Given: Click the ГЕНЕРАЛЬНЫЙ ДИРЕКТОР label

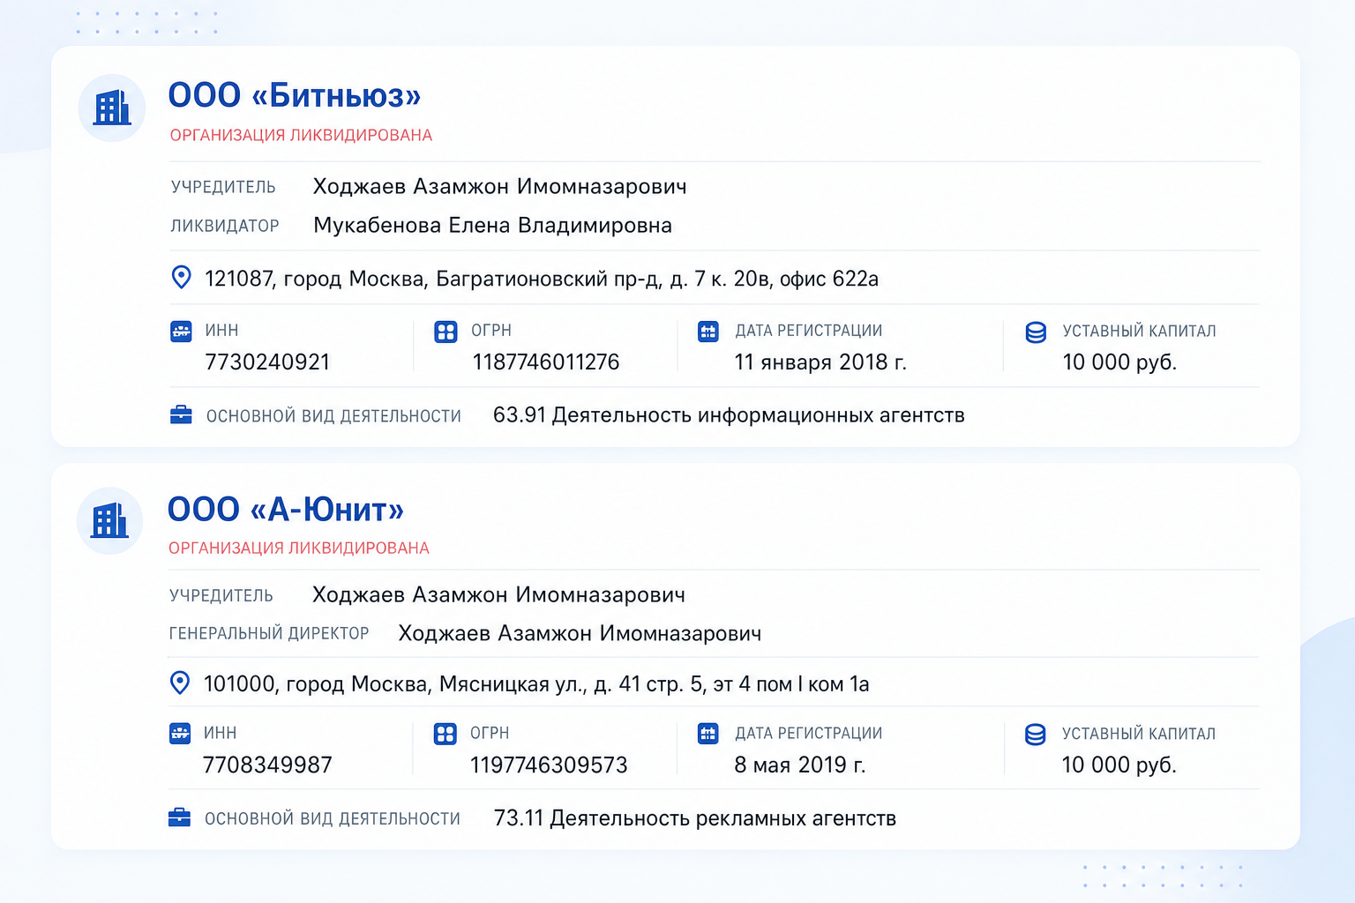Looking at the screenshot, I should coord(269,634).
